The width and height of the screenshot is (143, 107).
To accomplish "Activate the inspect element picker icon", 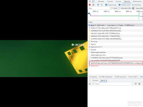I will [x=90, y=1].
